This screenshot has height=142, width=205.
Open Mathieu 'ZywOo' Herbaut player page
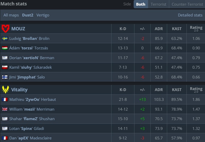pos(32,99)
